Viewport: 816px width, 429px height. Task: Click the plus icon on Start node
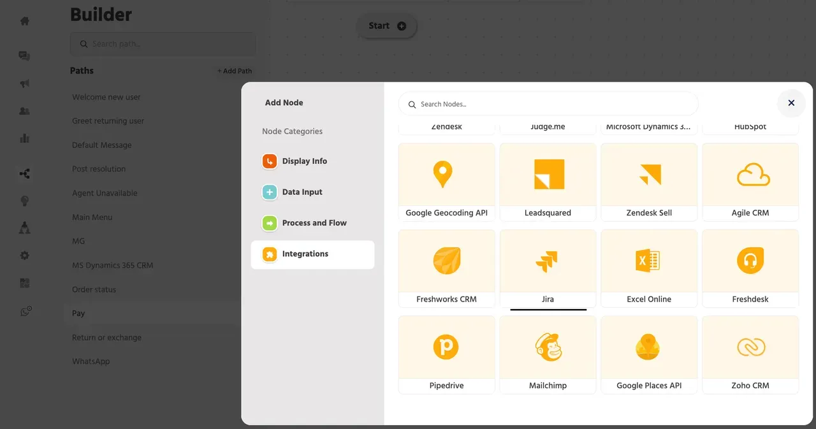[401, 26]
